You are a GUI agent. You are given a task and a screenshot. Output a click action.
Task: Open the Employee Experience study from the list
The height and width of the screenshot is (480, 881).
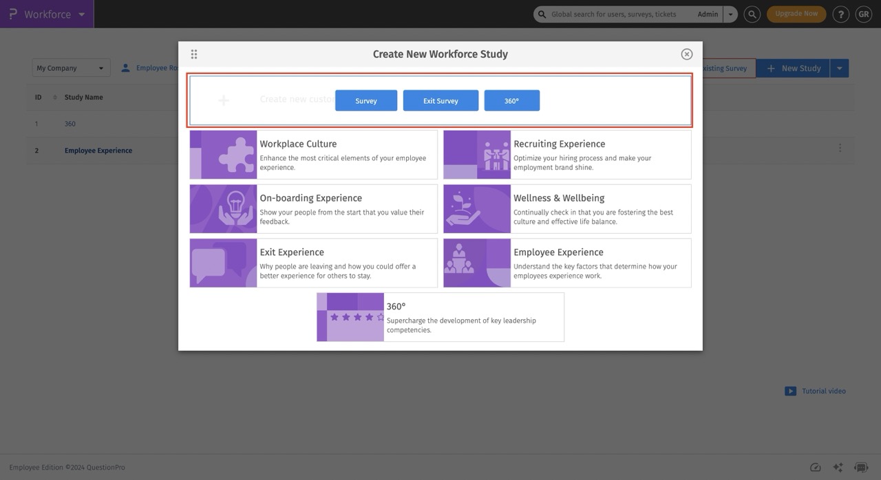98,150
